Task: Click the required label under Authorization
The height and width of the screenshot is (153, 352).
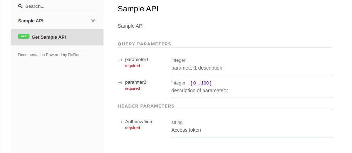Action: point(133,128)
